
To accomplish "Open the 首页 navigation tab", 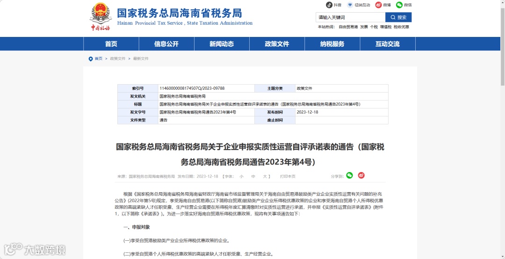I will coord(111,44).
